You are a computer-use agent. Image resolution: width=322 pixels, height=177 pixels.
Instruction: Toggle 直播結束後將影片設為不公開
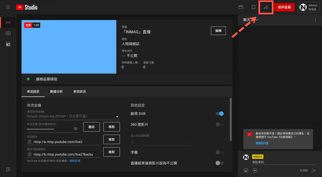tap(219, 163)
